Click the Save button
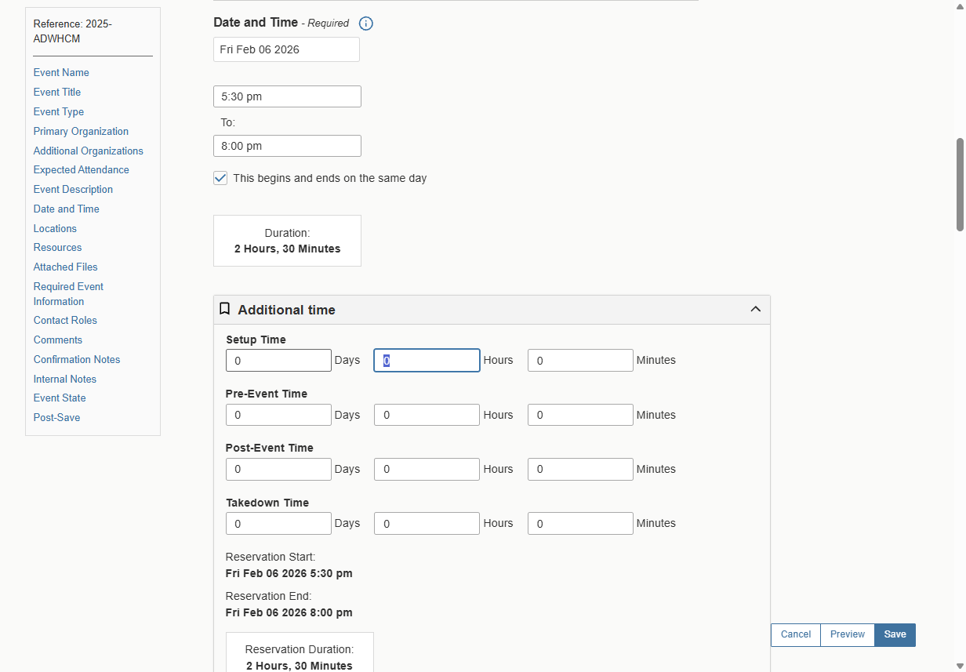 [x=895, y=635]
